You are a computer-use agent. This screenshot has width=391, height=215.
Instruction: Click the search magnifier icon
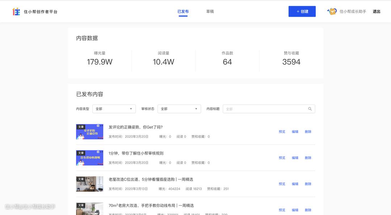pyautogui.click(x=310, y=109)
